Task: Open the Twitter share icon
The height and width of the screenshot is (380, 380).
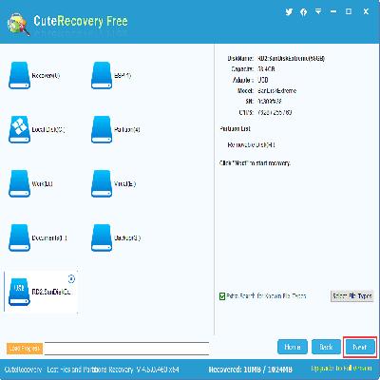Action: (x=289, y=11)
